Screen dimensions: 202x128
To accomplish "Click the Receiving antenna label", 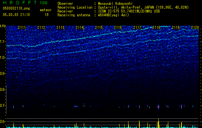I will pos(74,15).
